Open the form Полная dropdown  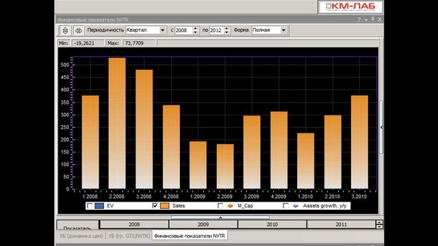point(283,30)
